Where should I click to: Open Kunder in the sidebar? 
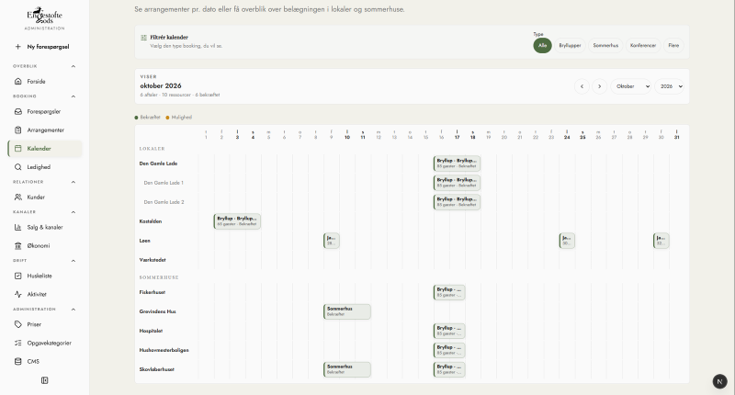click(x=44, y=197)
